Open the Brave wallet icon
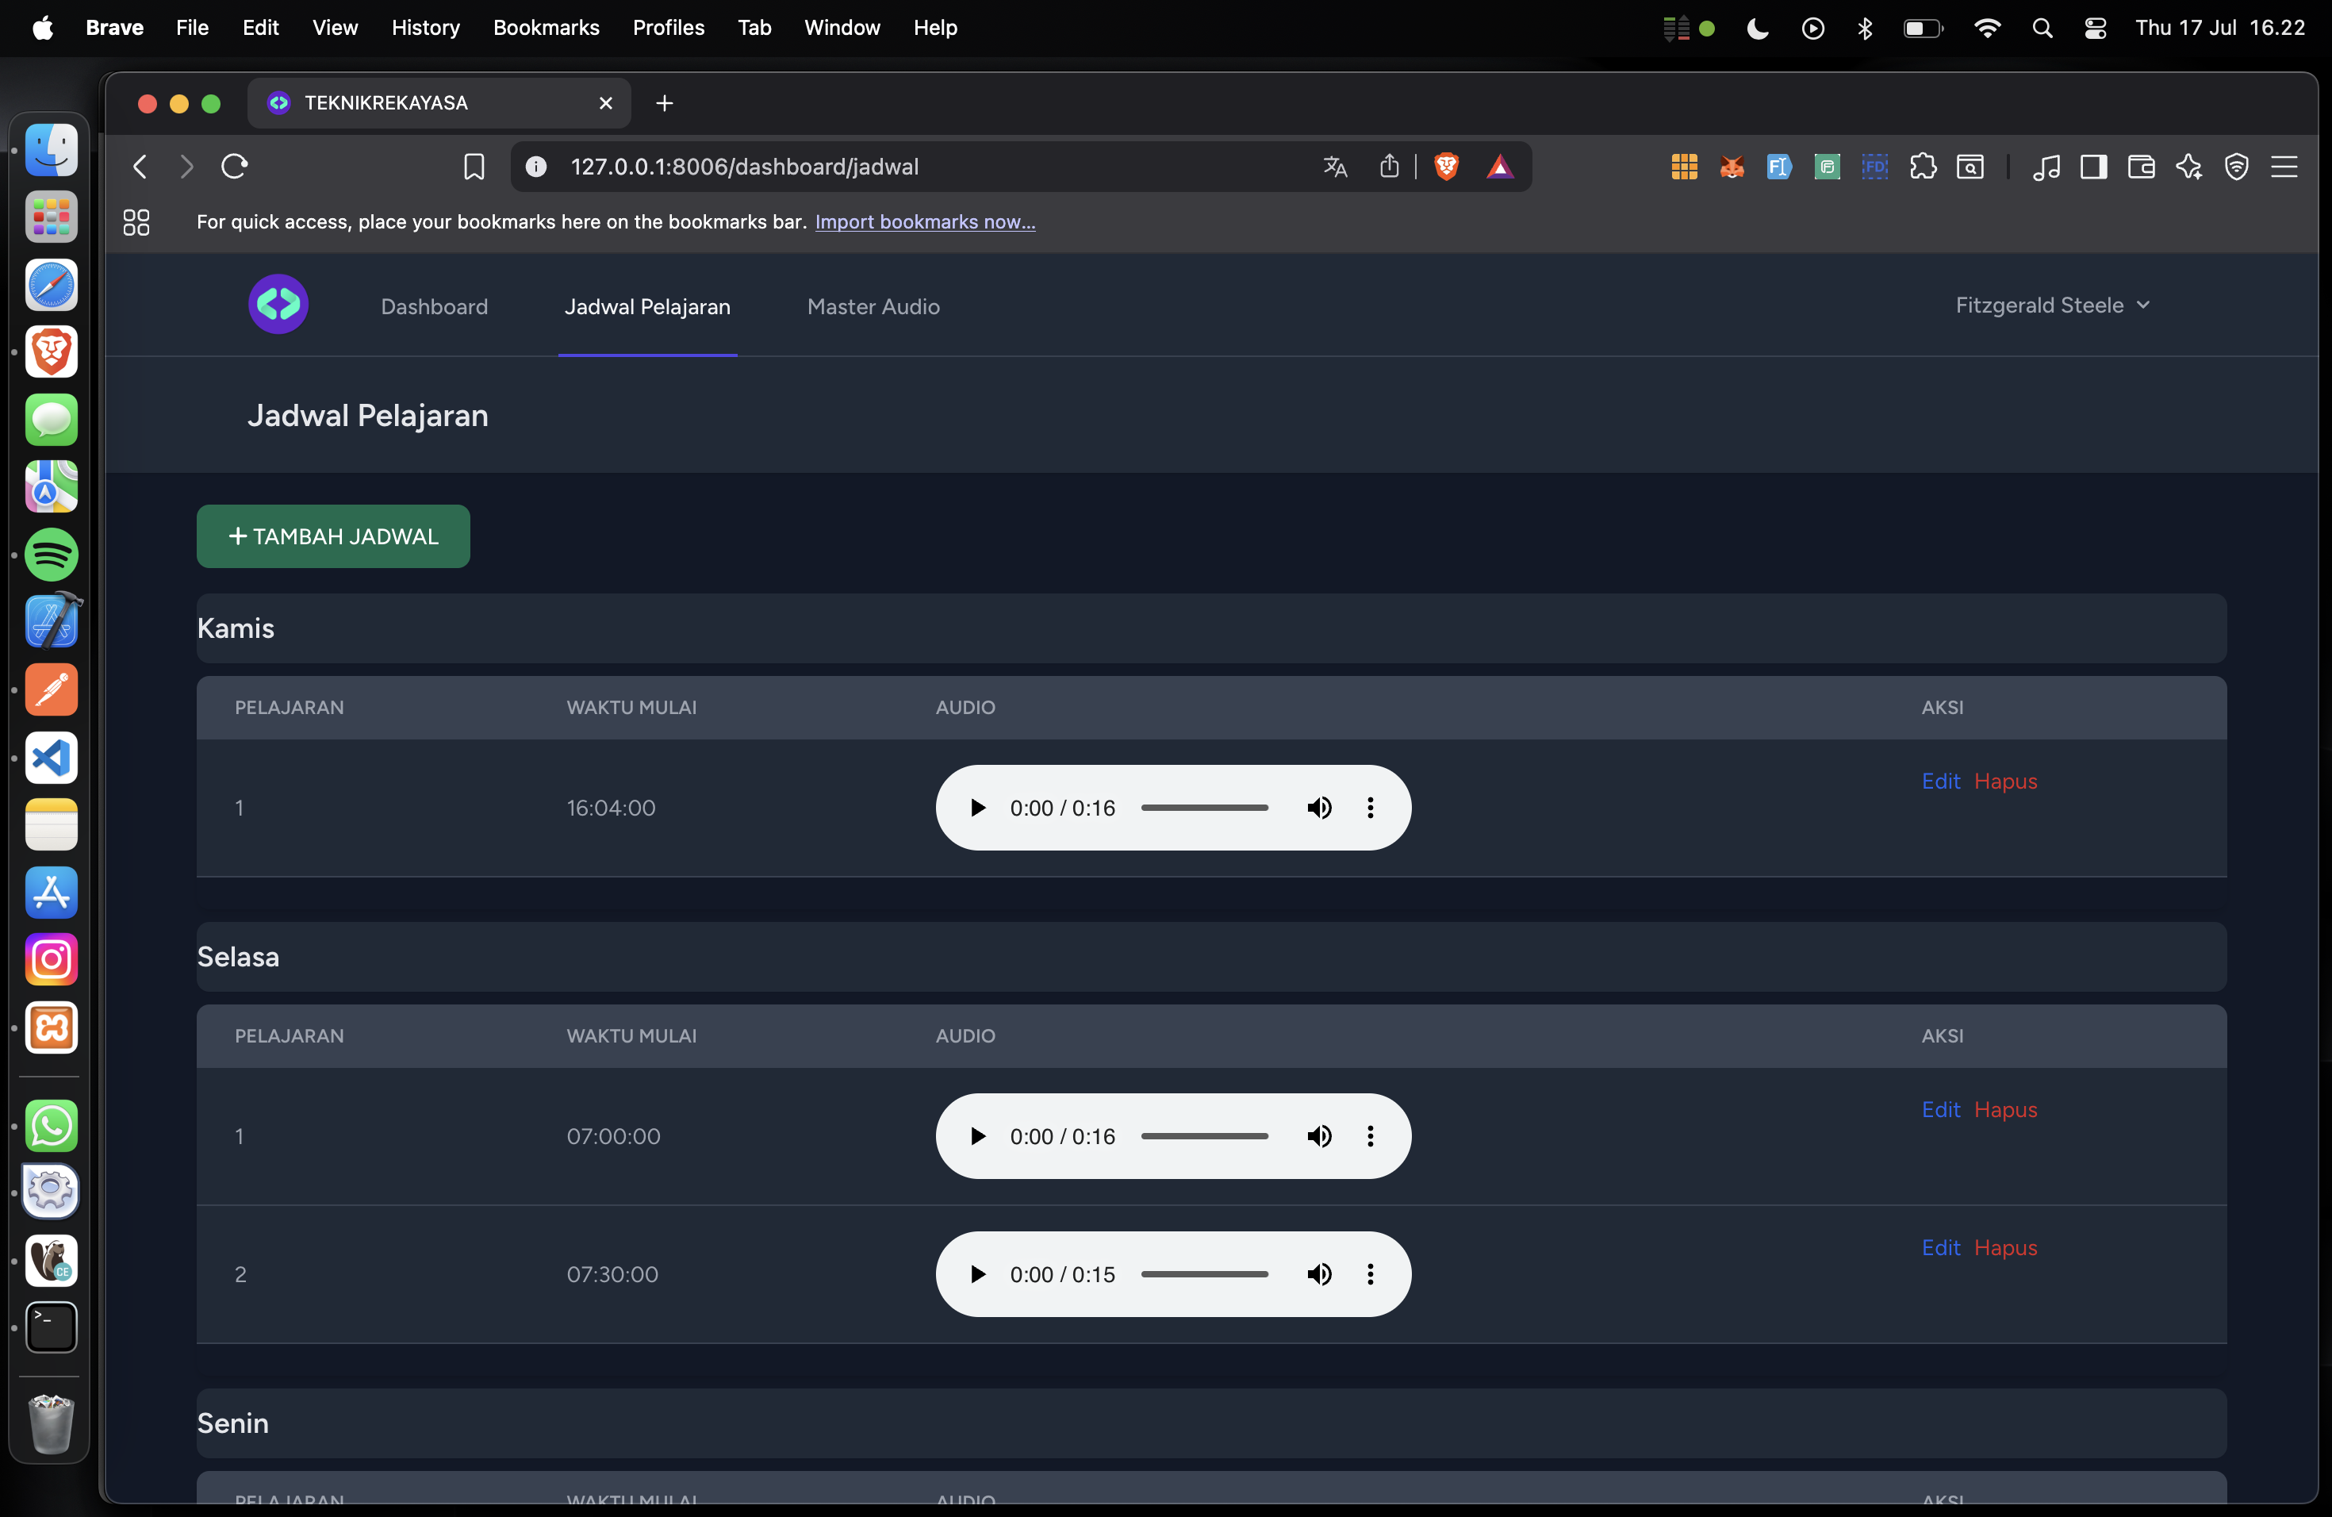 pos(2141,167)
